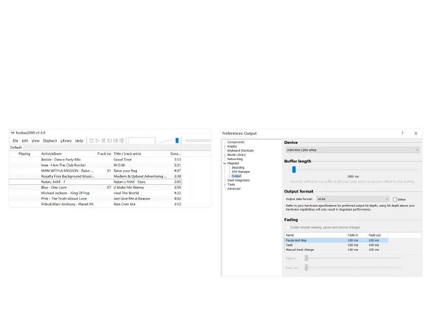Click the Artist/album column header
The width and height of the screenshot is (431, 316).
tap(67, 154)
